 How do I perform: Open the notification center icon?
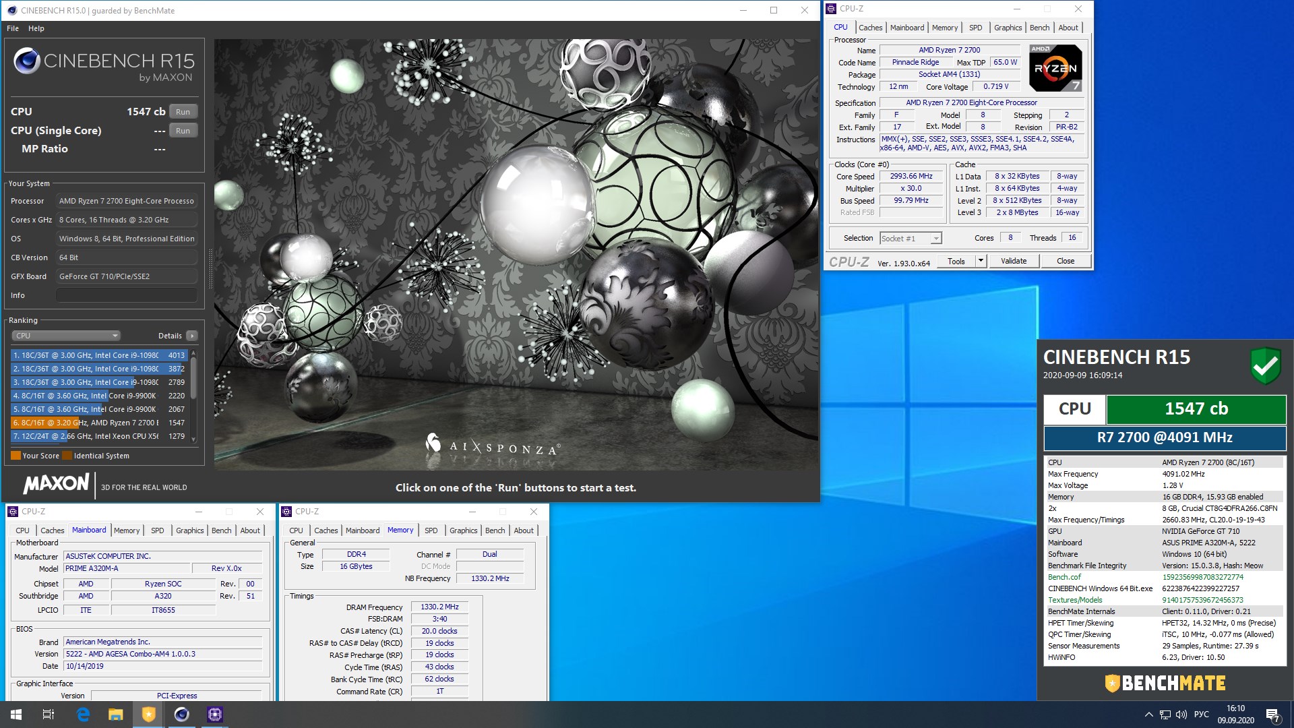tap(1273, 715)
